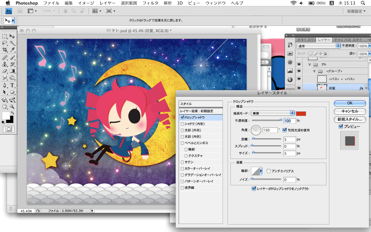Open the Actions panel play icon
Viewport: 371px width, 232px height.
click(x=290, y=54)
